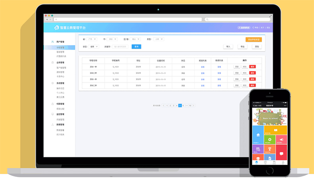The height and width of the screenshot is (178, 314).
Task: Select 学校管理 in the sidebar
Action: [x=60, y=47]
